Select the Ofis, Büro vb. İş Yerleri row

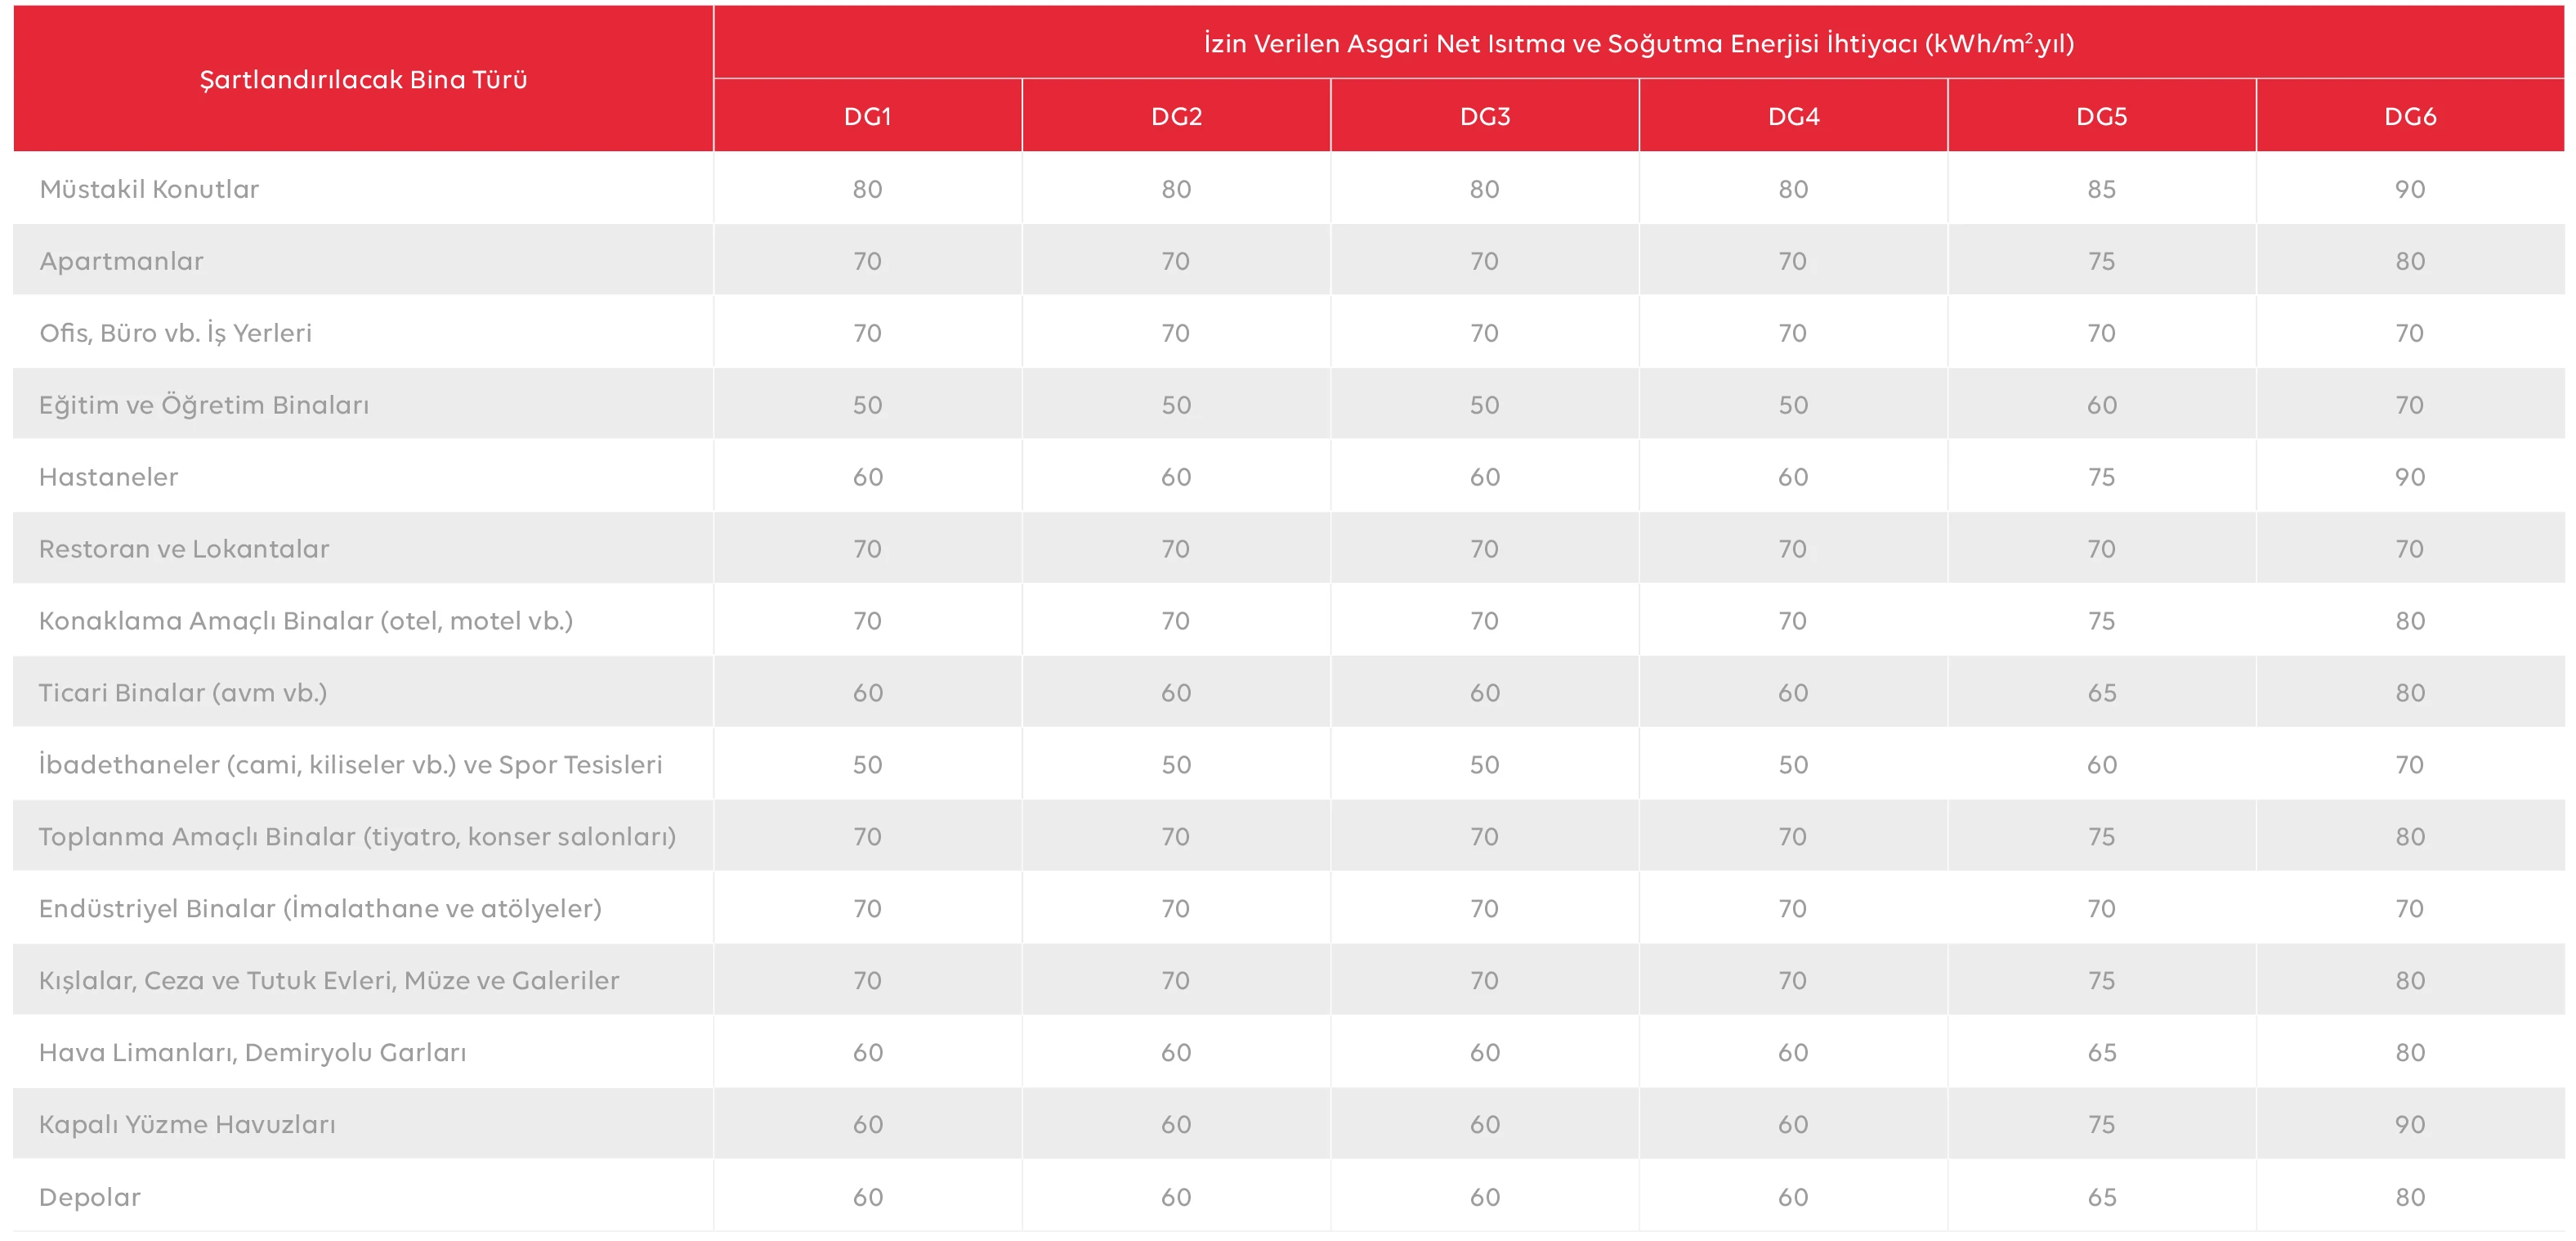[175, 333]
